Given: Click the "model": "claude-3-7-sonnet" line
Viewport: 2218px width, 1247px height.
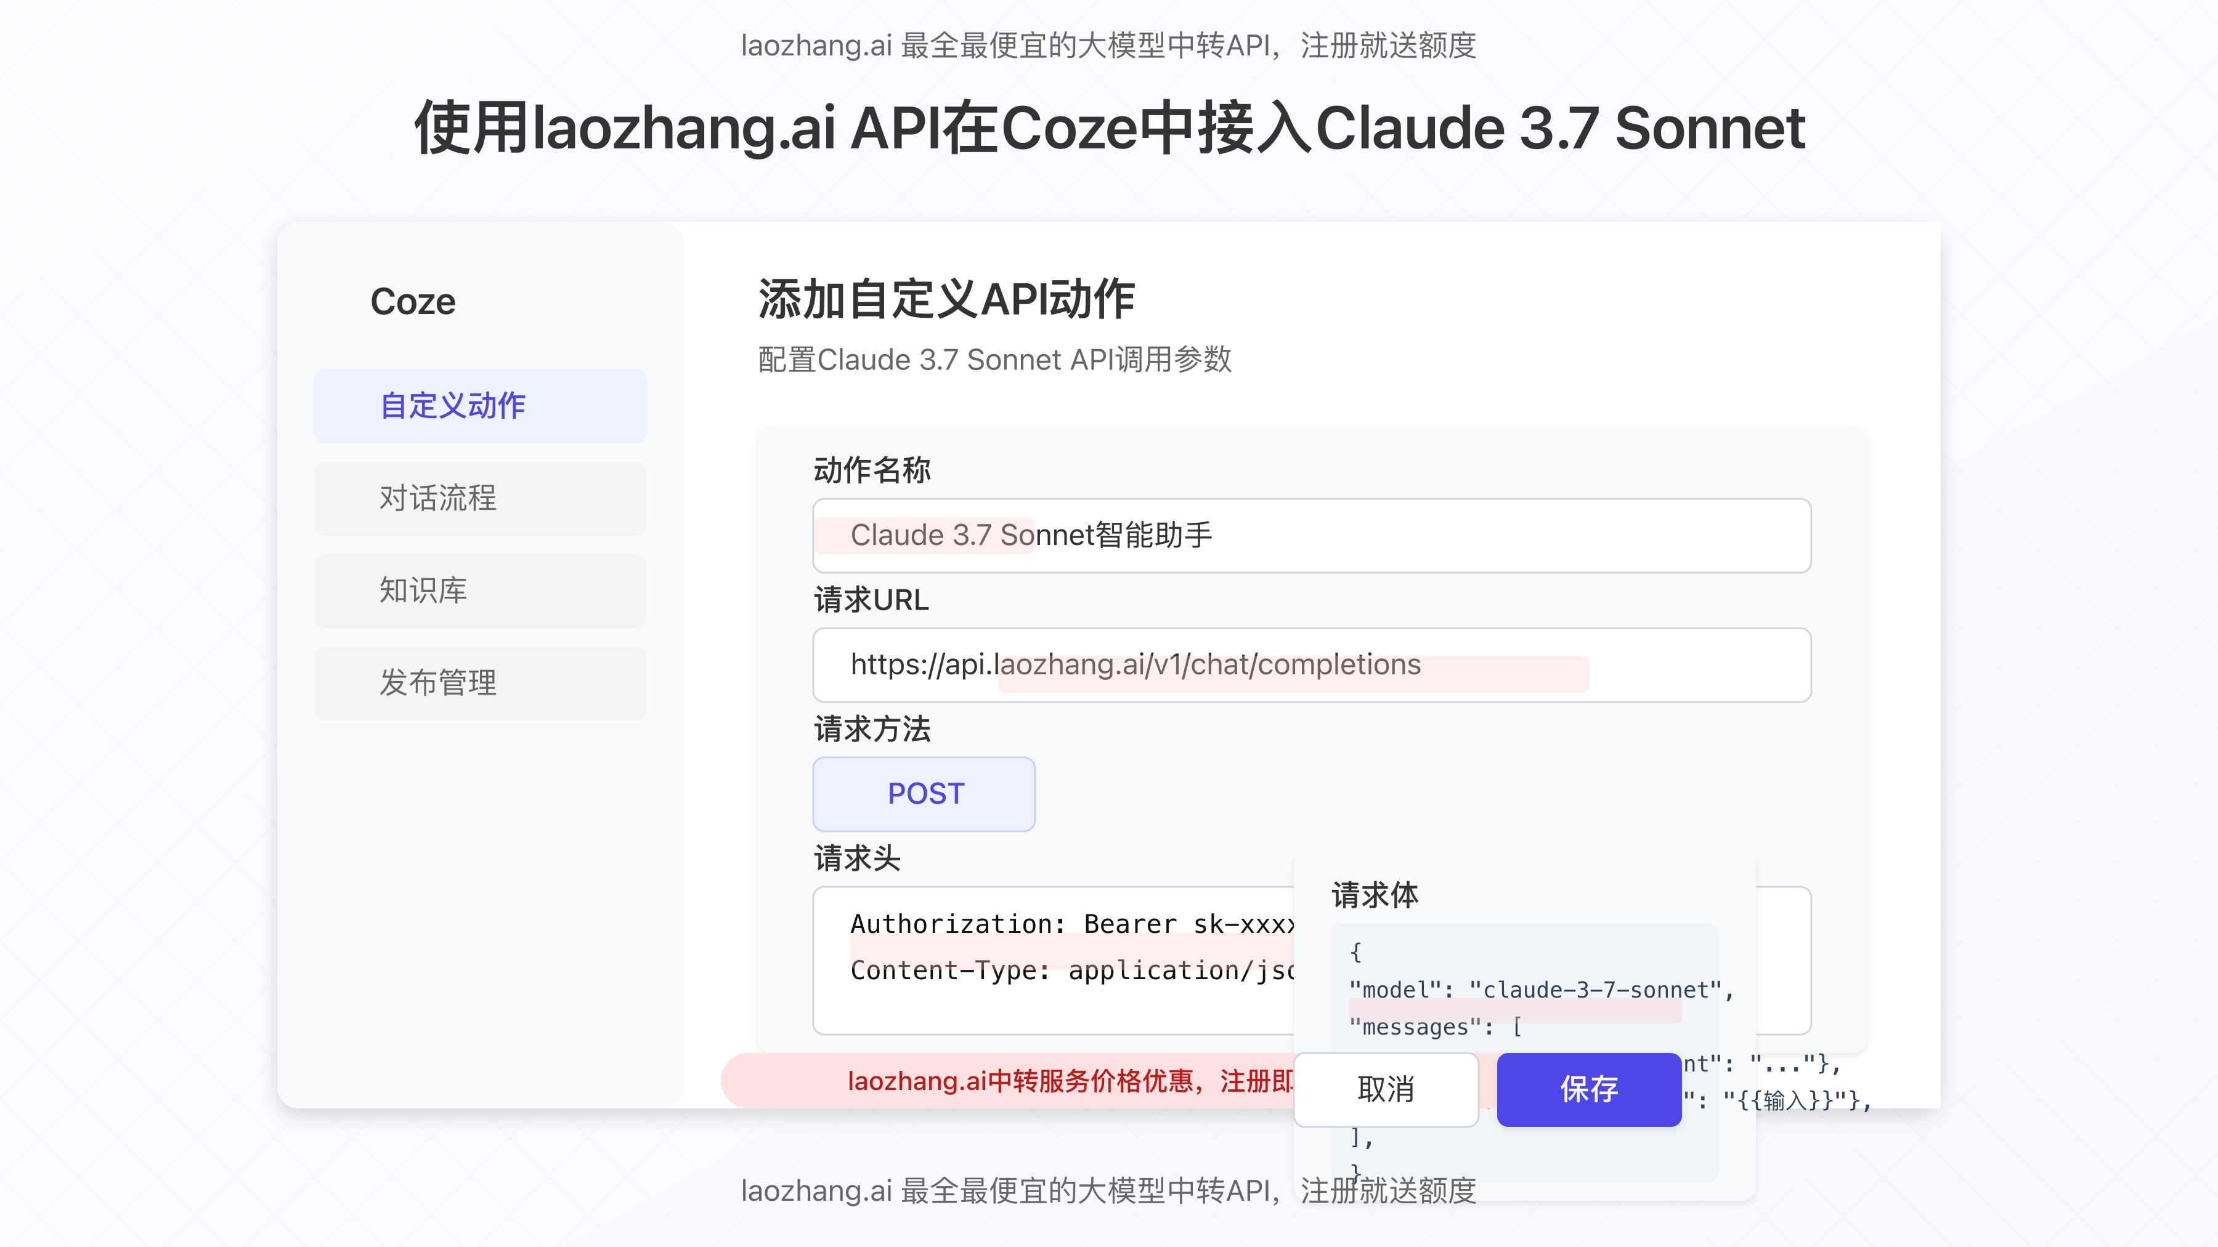Looking at the screenshot, I should pyautogui.click(x=1542, y=991).
